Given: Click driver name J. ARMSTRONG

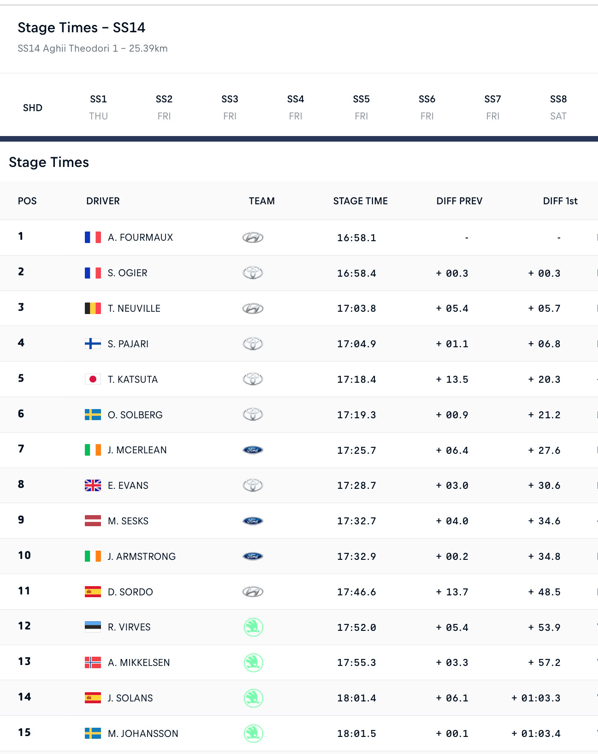Looking at the screenshot, I should click(142, 557).
